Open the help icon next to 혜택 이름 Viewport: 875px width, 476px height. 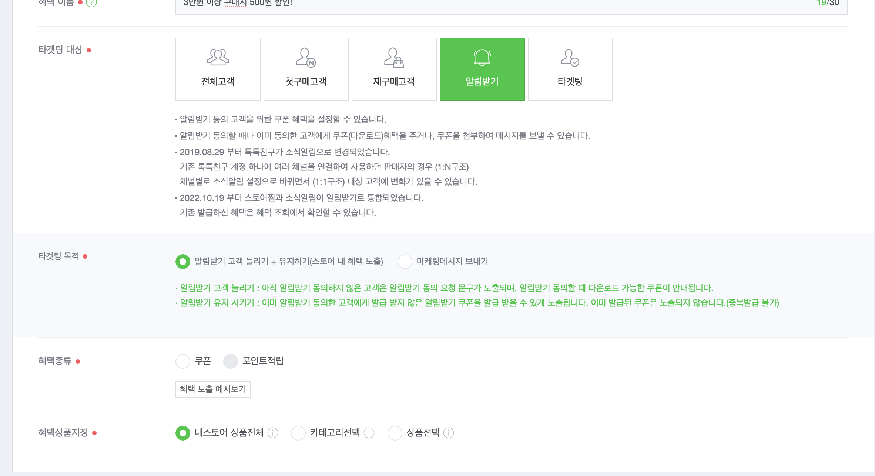coord(91,3)
